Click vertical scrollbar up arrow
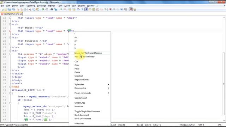The image size is (226, 127). 224,18
